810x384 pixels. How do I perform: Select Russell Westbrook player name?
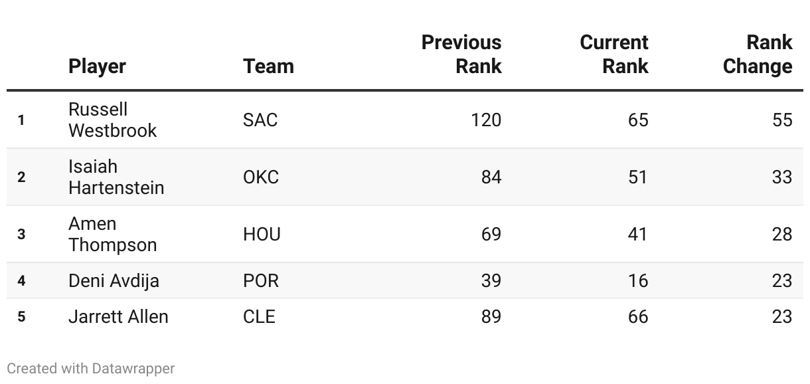click(x=112, y=120)
